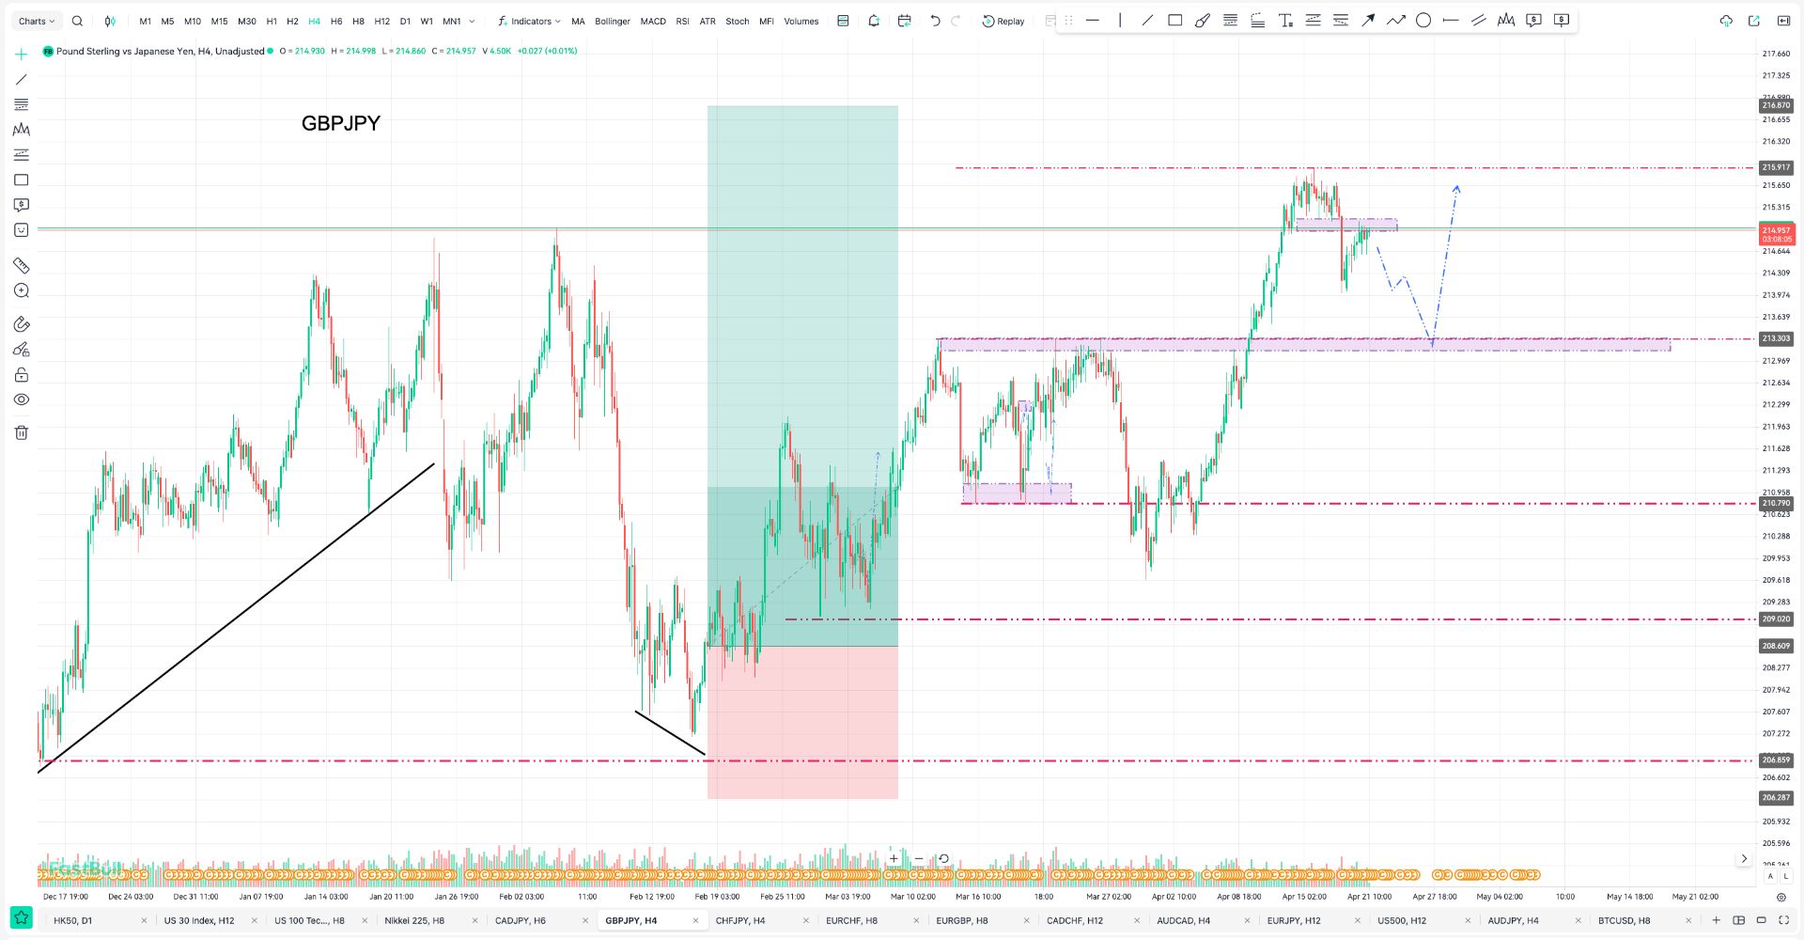
Task: Open the BTCUSD, H8 chart tab
Action: (x=1624, y=920)
